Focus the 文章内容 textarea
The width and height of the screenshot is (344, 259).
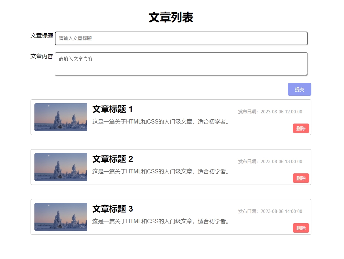tap(181, 64)
